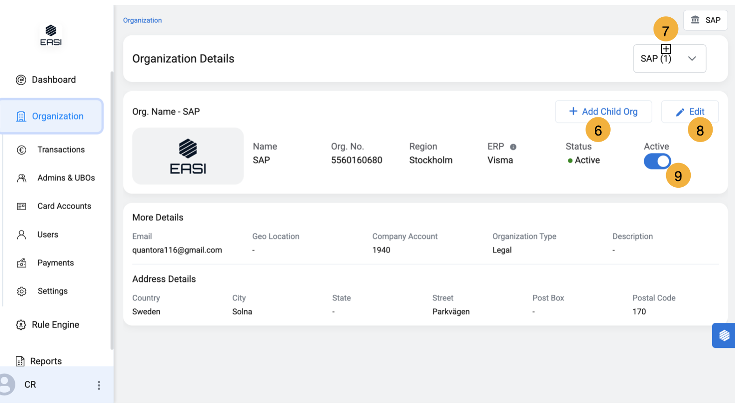
Task: Click the Rule Engine gear icon
Action: pos(21,325)
